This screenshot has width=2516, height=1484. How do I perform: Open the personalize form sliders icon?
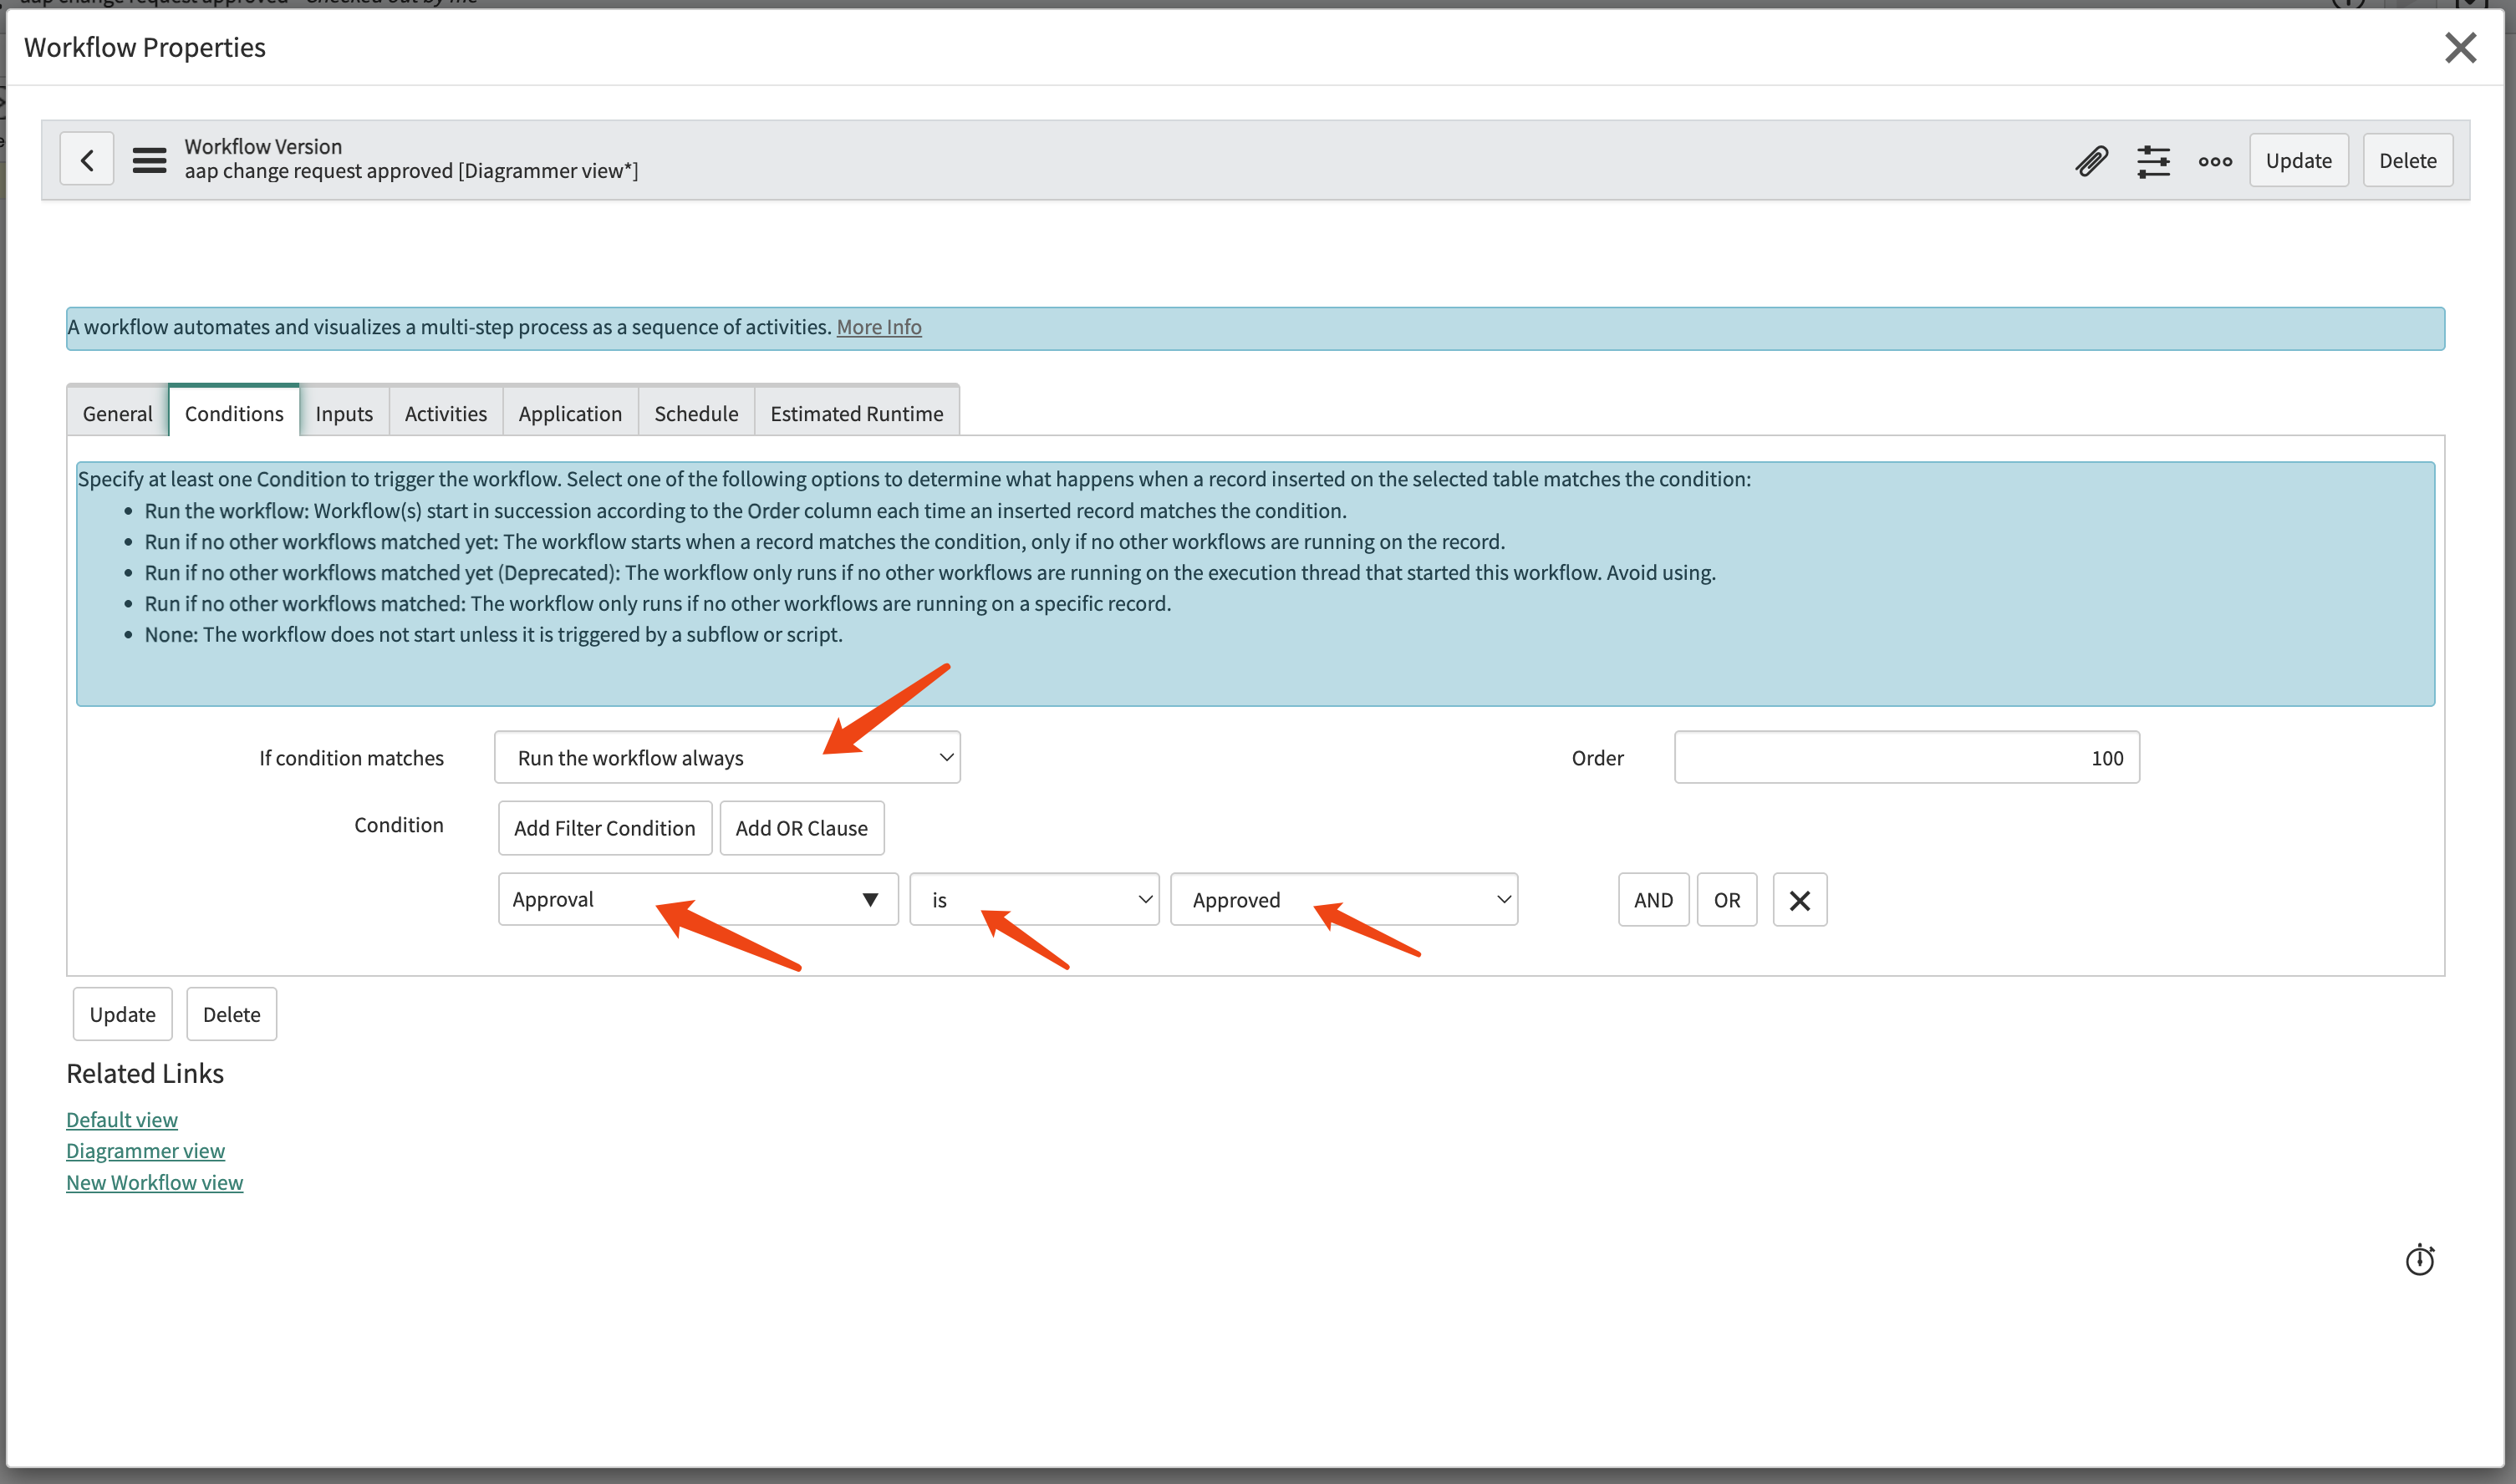(2153, 161)
